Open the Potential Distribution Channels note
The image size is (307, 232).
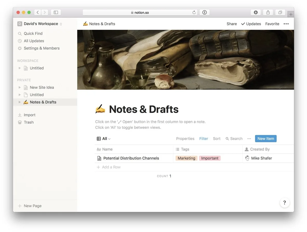pos(131,158)
